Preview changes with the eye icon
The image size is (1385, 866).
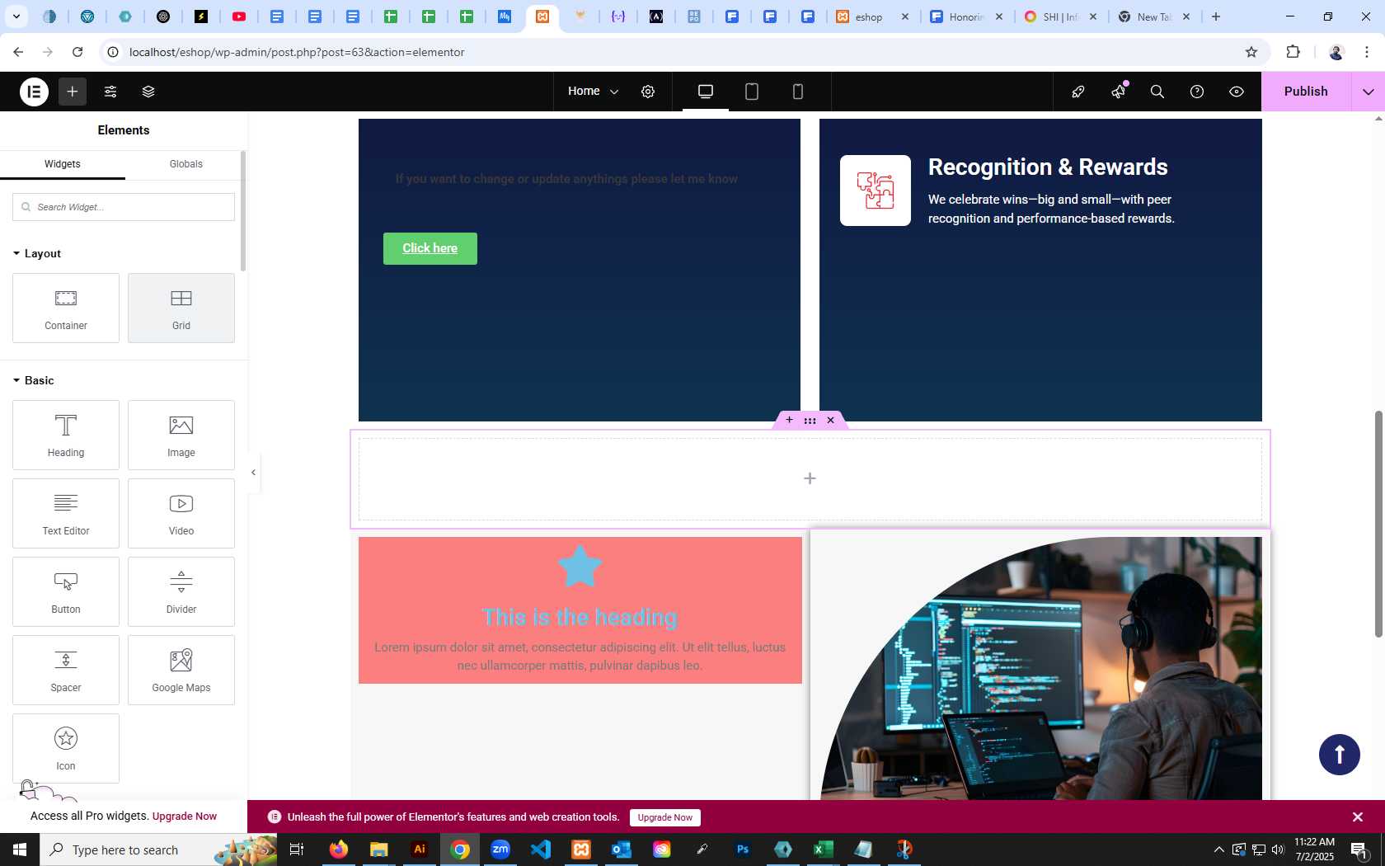click(1237, 92)
